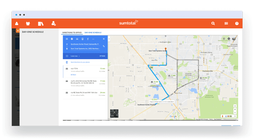
Task: Add a destination with the plus circle icon
Action: (67, 56)
